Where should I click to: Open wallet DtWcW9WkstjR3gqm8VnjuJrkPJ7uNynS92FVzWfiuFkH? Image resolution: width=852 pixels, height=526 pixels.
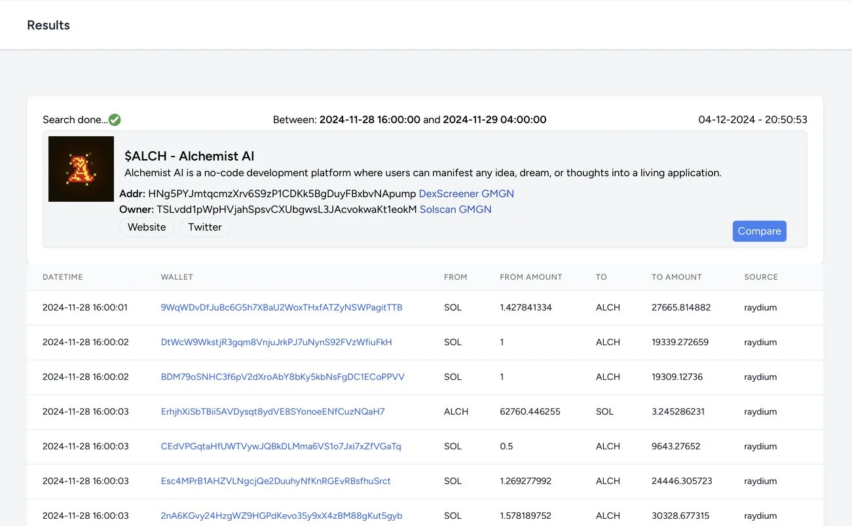coord(276,342)
